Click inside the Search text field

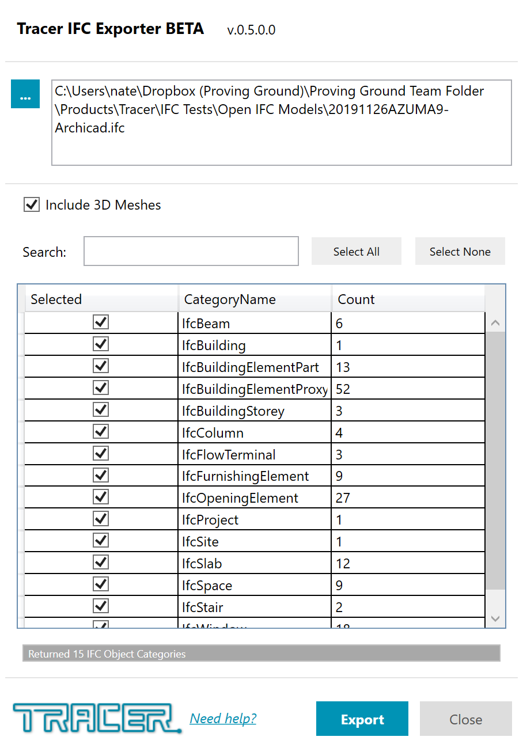pos(191,251)
